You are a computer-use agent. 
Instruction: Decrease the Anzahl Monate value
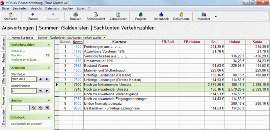(40, 91)
